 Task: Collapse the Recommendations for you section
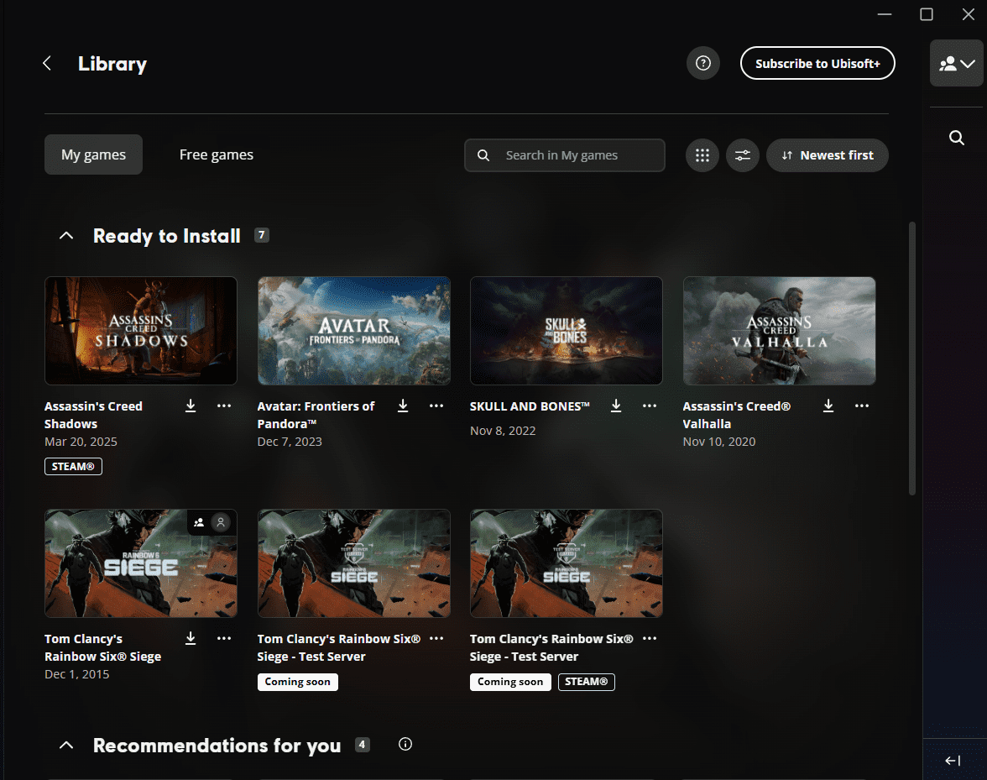(66, 745)
